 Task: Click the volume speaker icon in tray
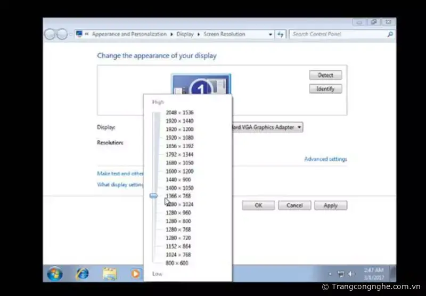click(351, 274)
